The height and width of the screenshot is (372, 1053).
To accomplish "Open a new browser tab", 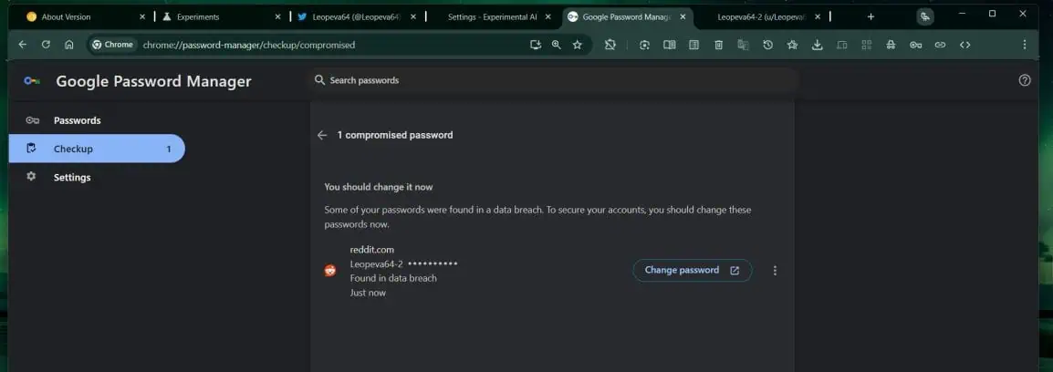I will [871, 16].
